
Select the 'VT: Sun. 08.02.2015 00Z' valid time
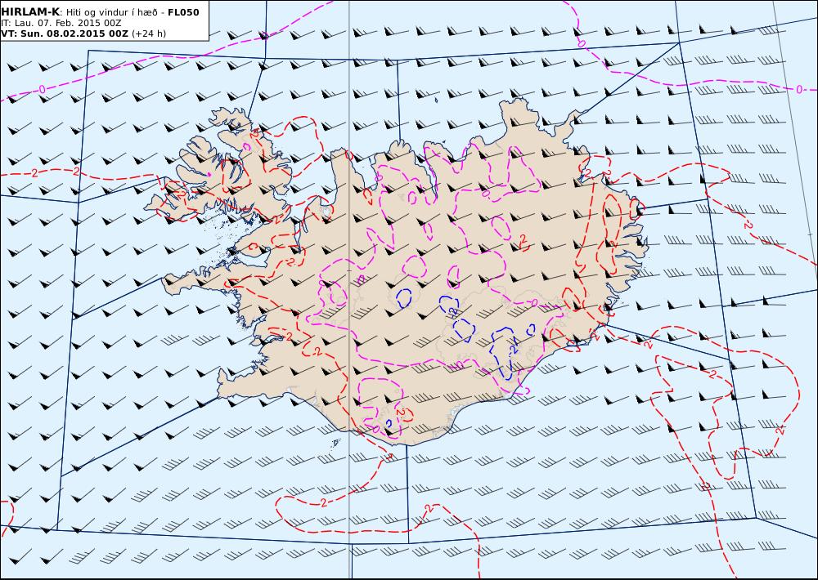65,33
